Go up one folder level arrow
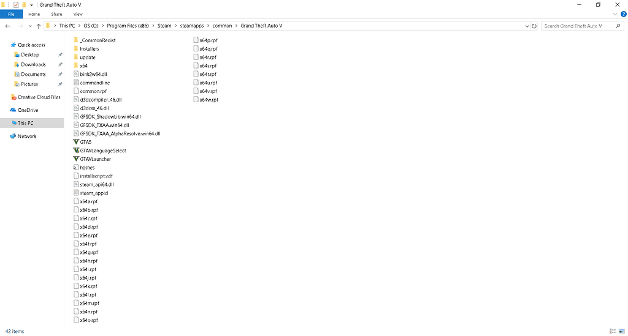Viewport: 628px width, 336px height. click(39, 26)
